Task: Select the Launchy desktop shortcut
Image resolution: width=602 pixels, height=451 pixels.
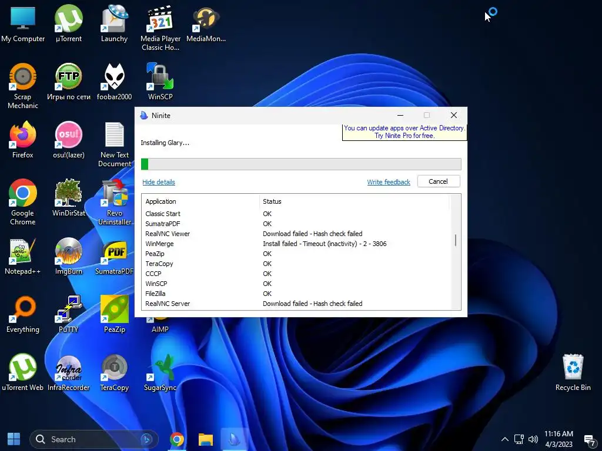Action: [x=114, y=23]
